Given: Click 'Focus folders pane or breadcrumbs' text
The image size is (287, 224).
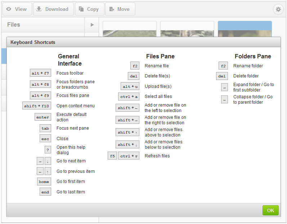Looking at the screenshot, I should (x=75, y=84).
